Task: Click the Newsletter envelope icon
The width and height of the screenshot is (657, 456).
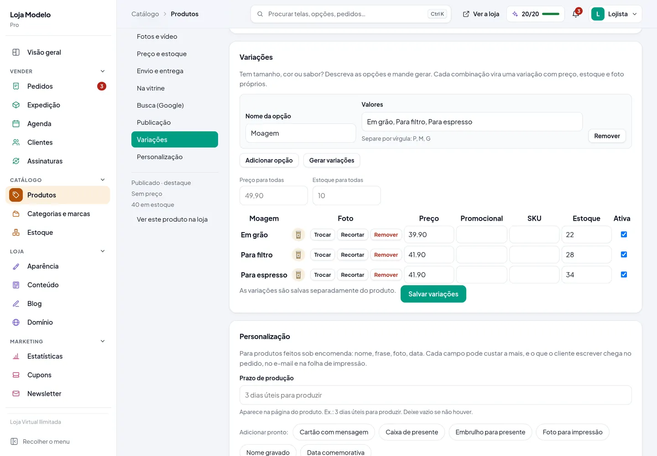Action: click(16, 394)
